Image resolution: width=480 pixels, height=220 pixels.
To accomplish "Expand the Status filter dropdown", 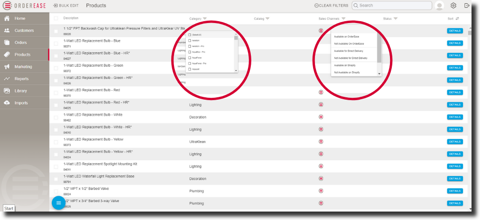I will (x=395, y=19).
